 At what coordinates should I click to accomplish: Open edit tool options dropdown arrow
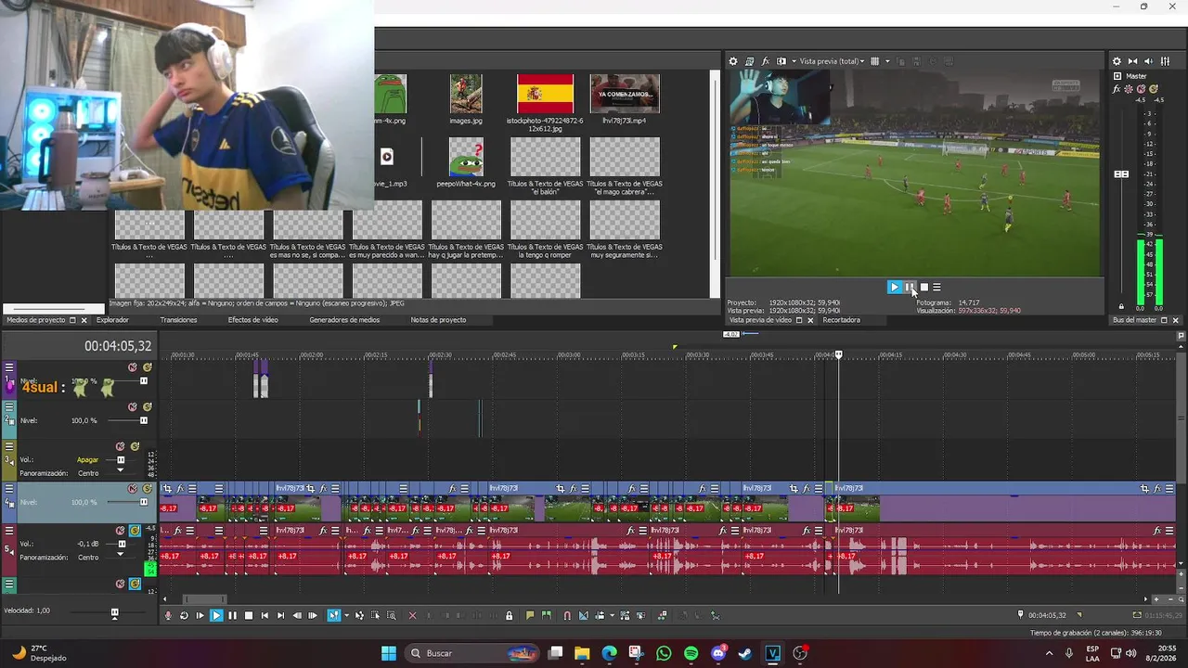346,615
